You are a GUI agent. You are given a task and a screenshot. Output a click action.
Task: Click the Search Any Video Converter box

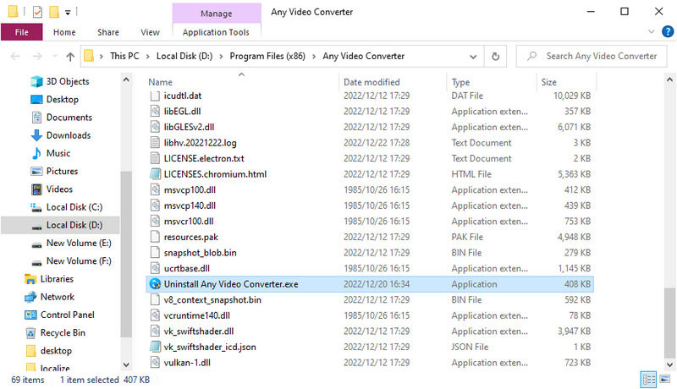click(592, 56)
